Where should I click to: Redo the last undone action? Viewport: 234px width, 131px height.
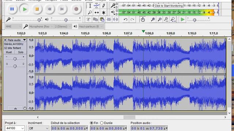click(x=132, y=19)
